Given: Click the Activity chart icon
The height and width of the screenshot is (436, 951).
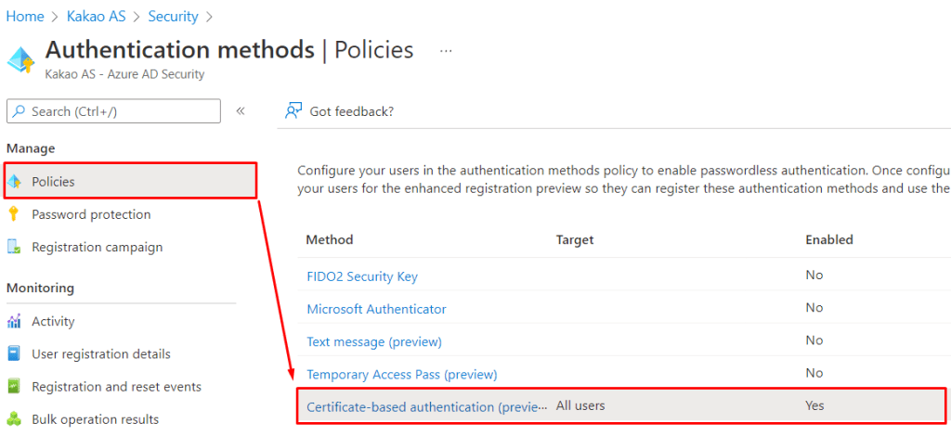Looking at the screenshot, I should pyautogui.click(x=14, y=321).
